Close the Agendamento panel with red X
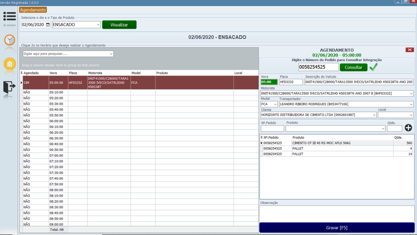Screen dimensions: 417x235 click(409, 50)
